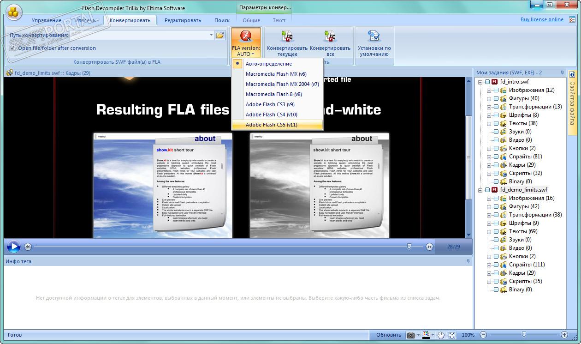
Task: Click the Convert current (Конвертировать текущее) icon
Action: click(x=287, y=36)
